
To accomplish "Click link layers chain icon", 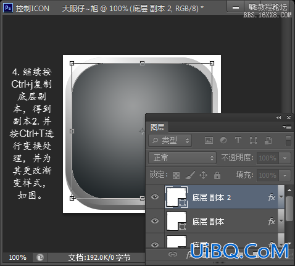I will (x=173, y=254).
